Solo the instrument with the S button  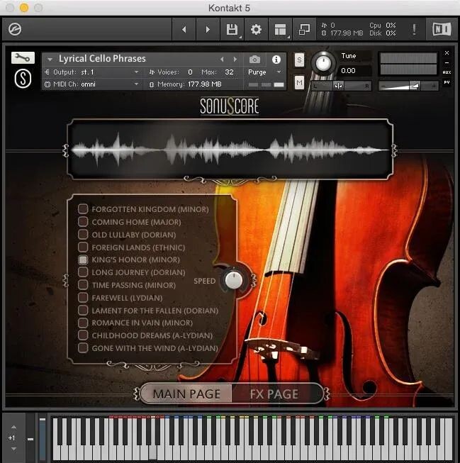tap(299, 60)
